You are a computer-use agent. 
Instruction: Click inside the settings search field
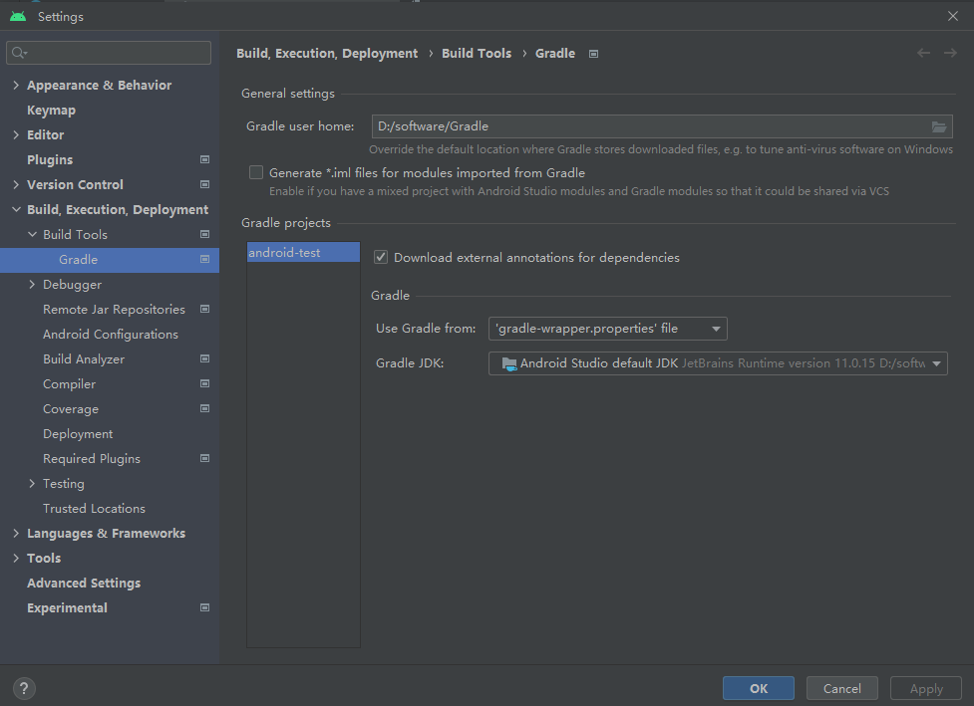click(109, 53)
